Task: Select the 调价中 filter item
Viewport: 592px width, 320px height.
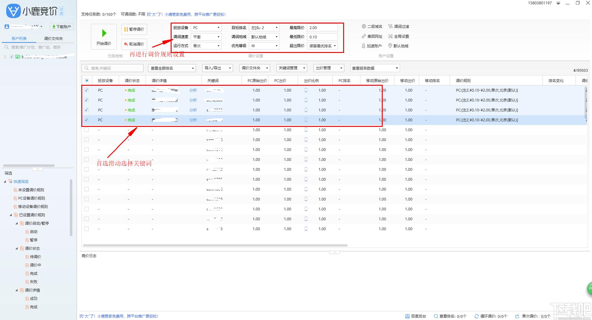Action: click(x=36, y=265)
